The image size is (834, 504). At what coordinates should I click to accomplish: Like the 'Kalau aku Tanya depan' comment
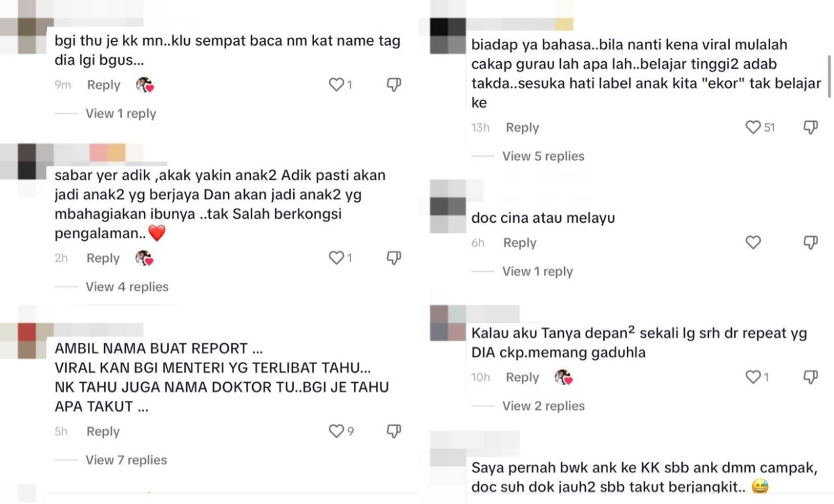753,377
